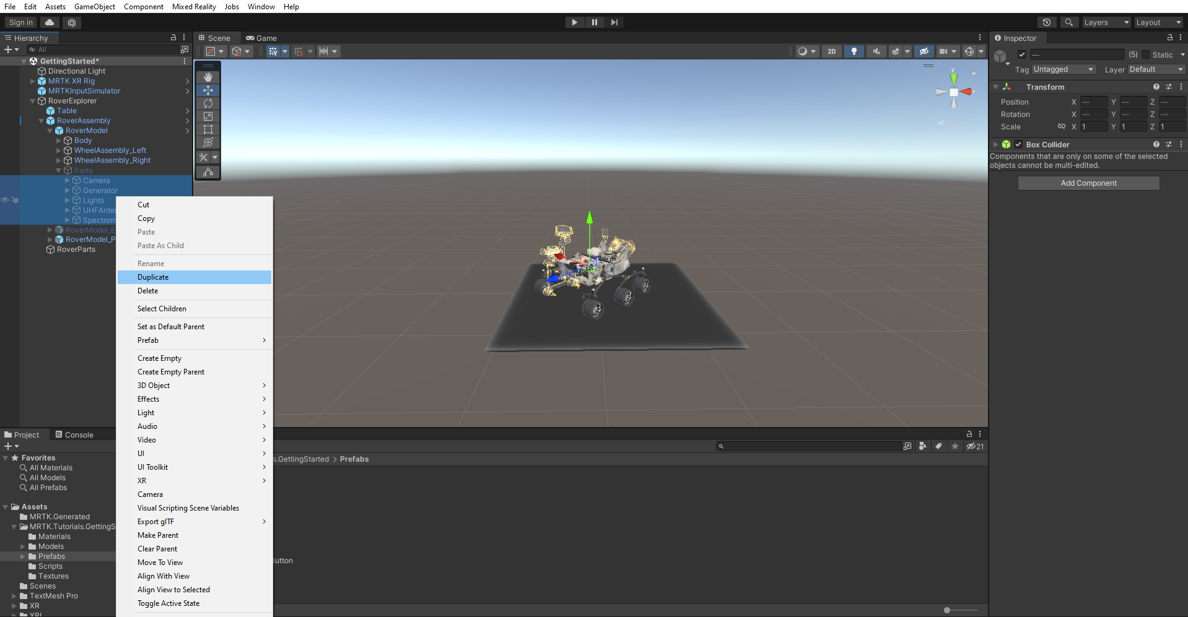Toggle scene visibility hidden-objects icon
1188x617 pixels.
coord(924,51)
